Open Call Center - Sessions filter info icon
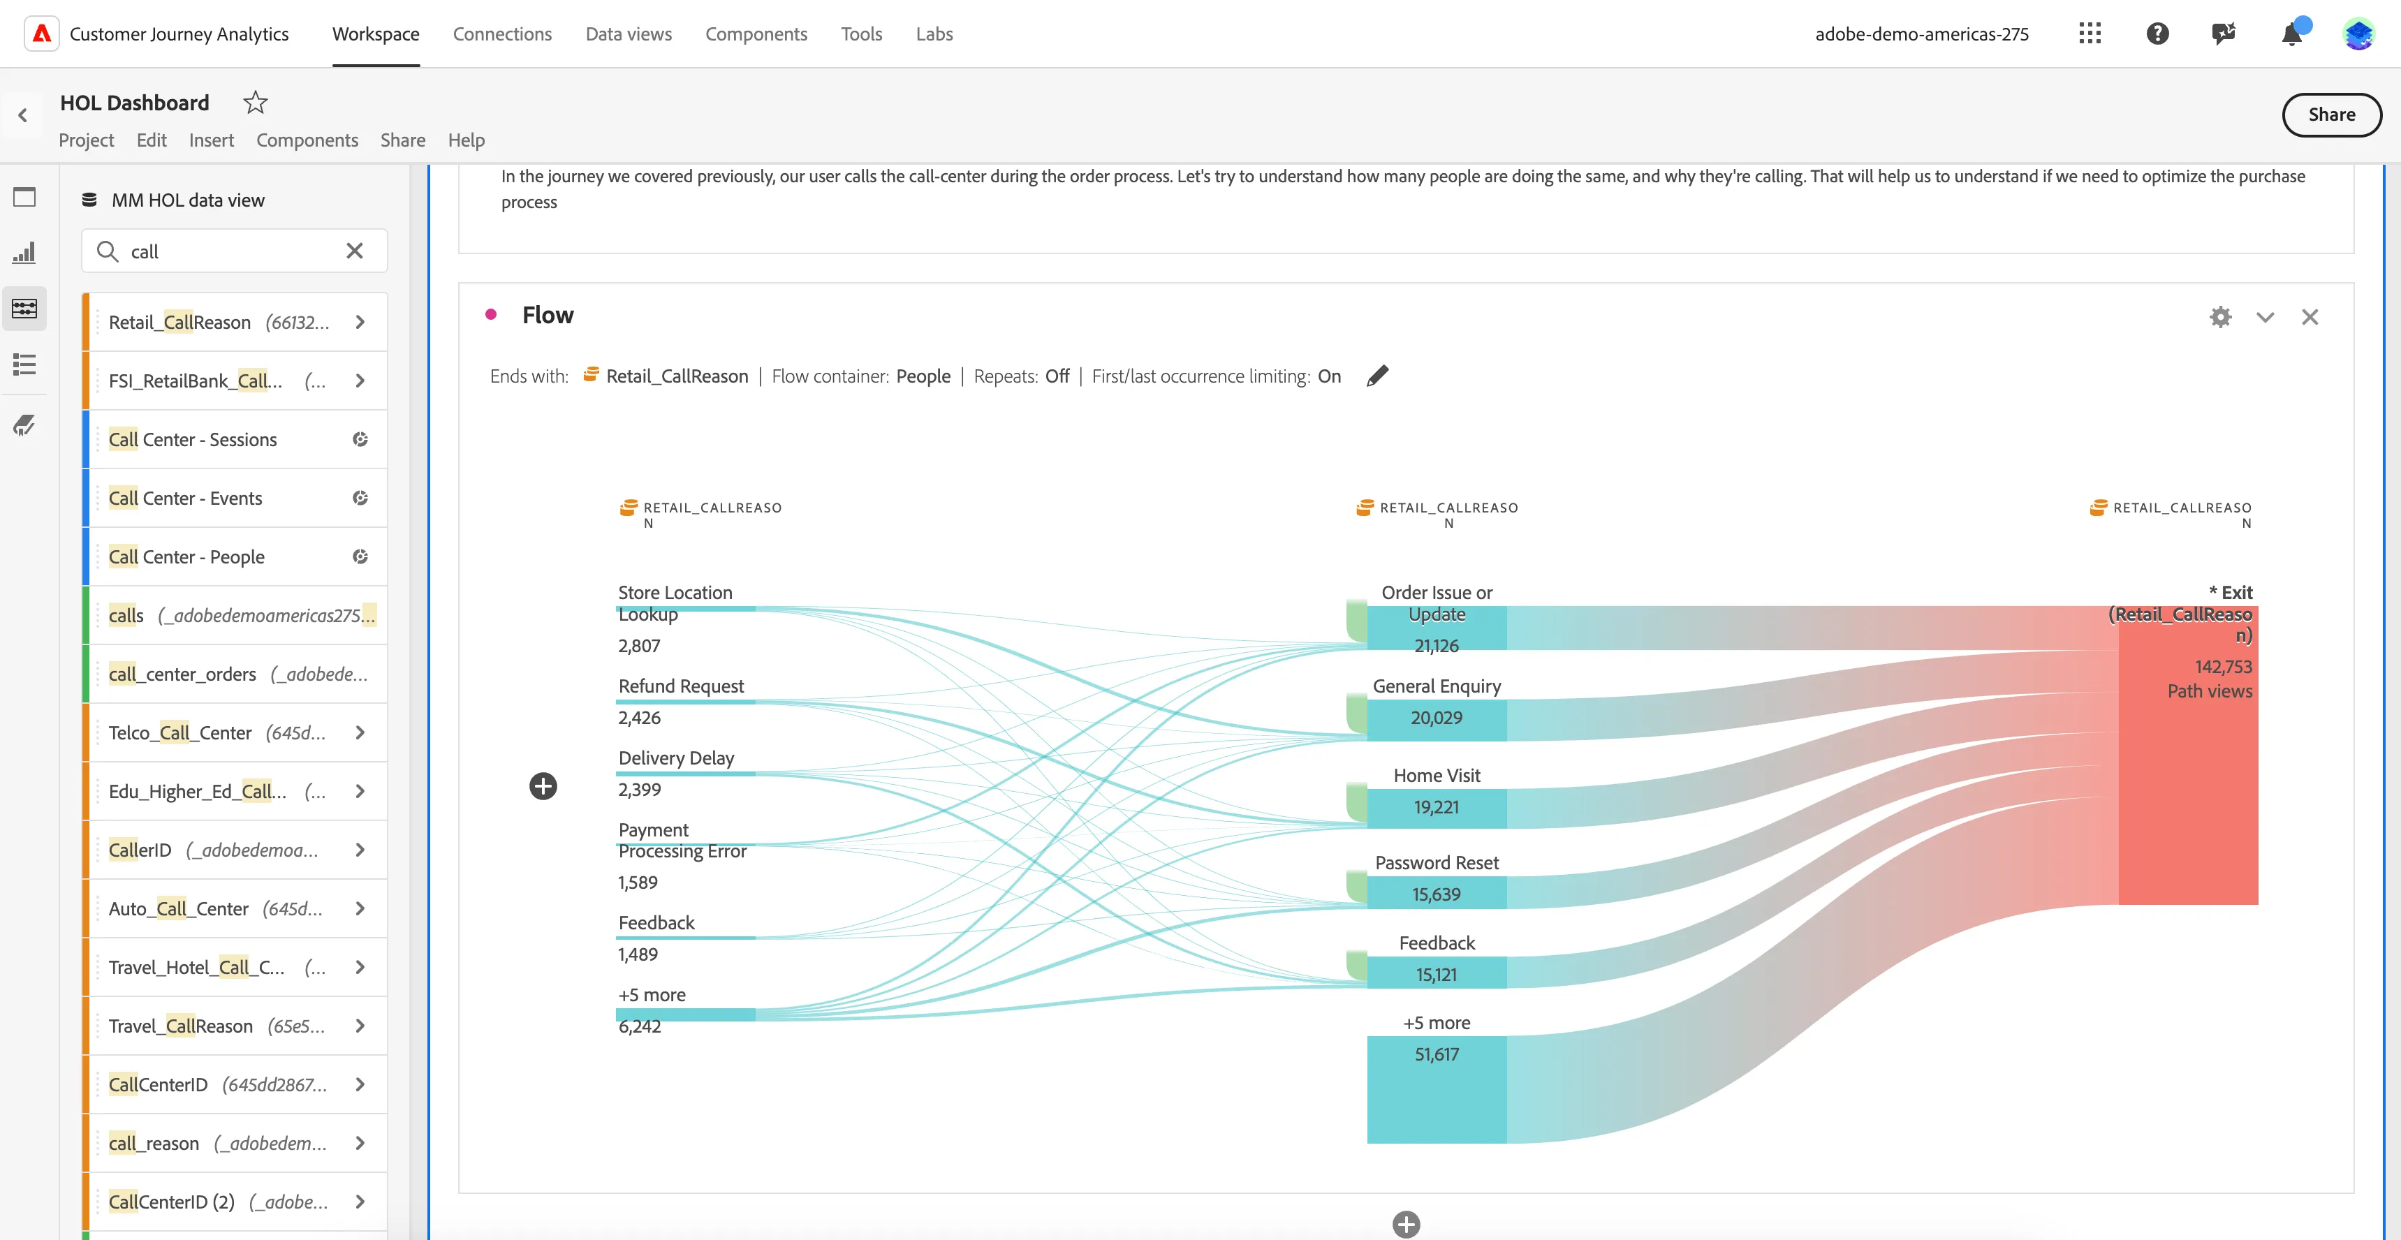Screen dimensions: 2401x1240 [x=360, y=438]
